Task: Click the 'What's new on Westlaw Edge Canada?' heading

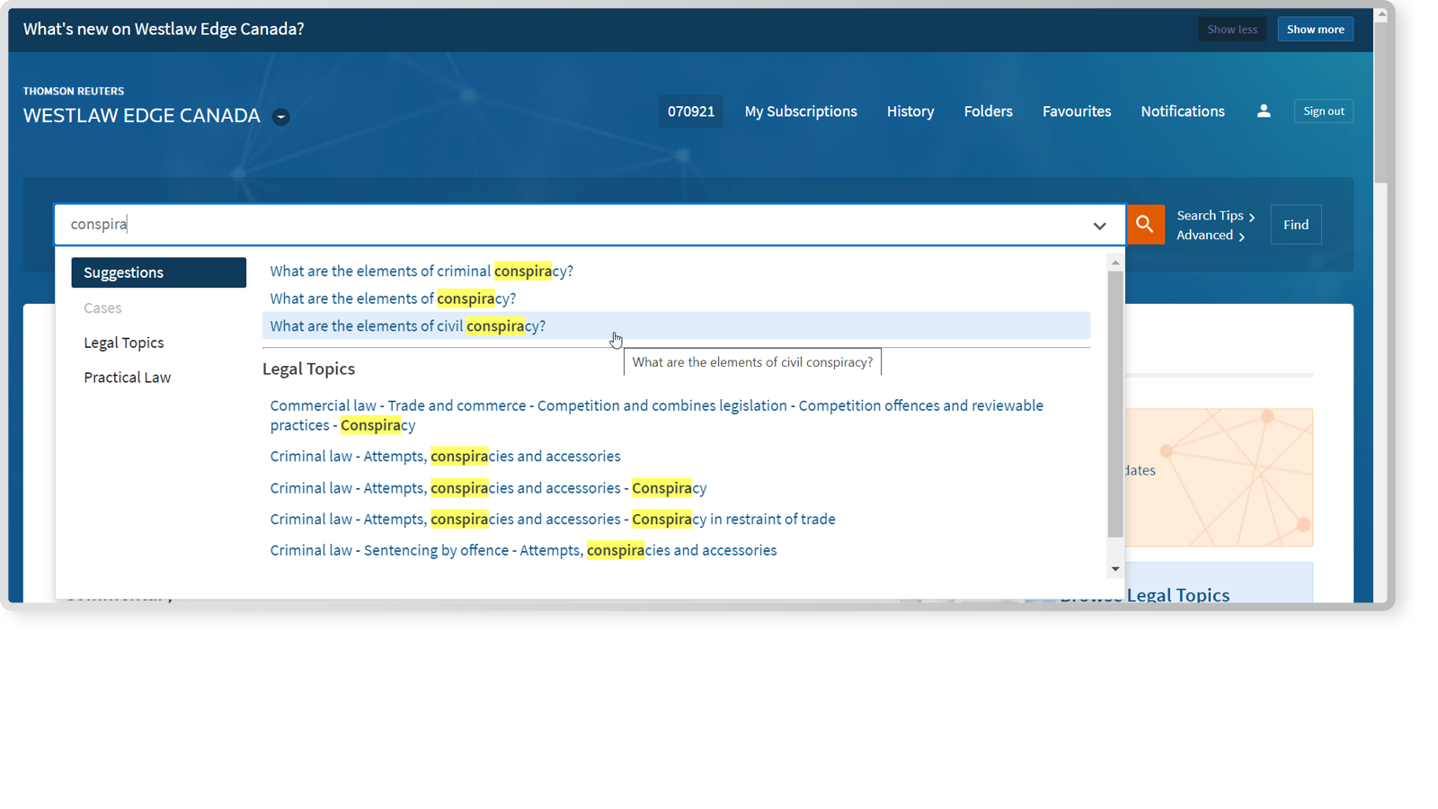Action: pyautogui.click(x=164, y=29)
